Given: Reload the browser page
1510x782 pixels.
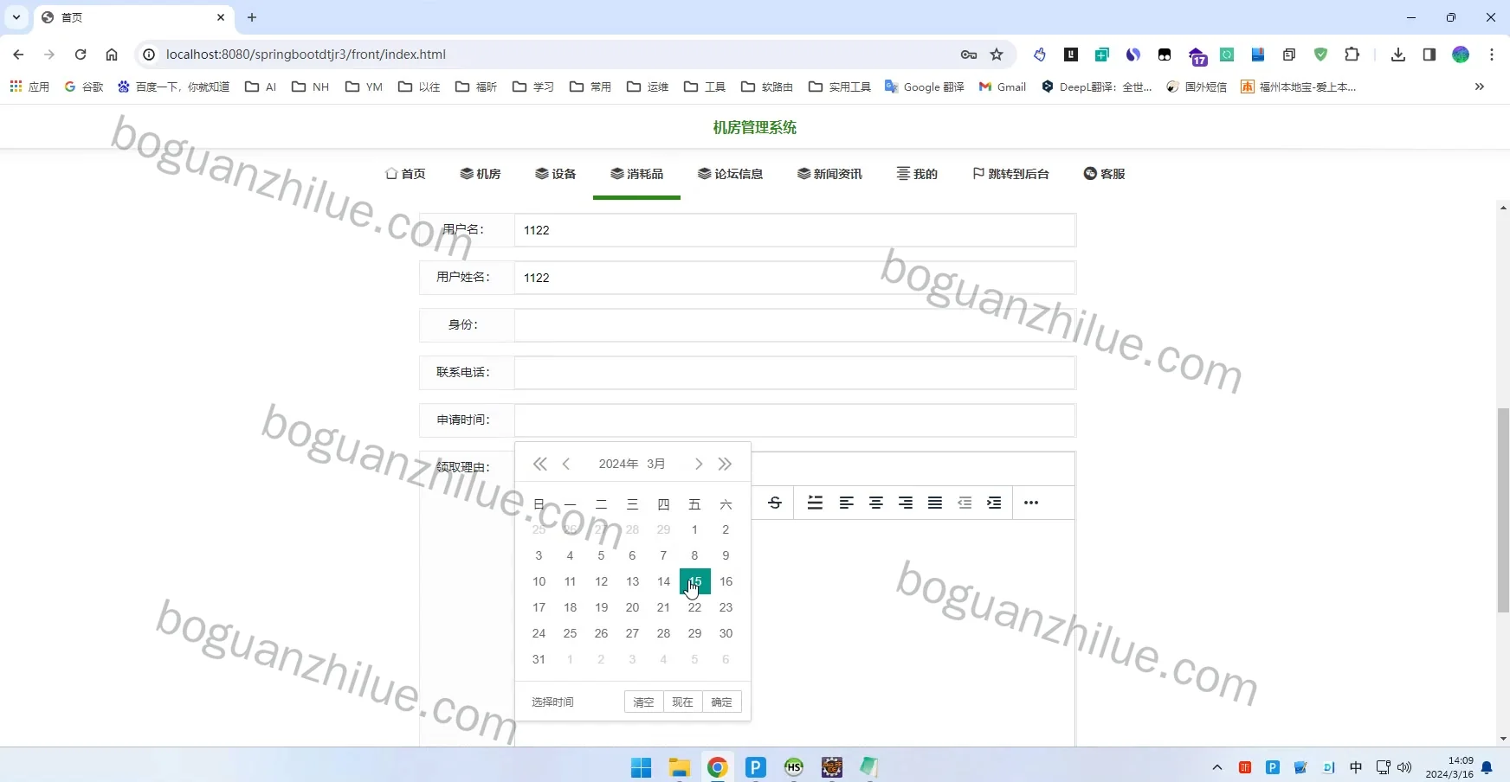Looking at the screenshot, I should [81, 54].
